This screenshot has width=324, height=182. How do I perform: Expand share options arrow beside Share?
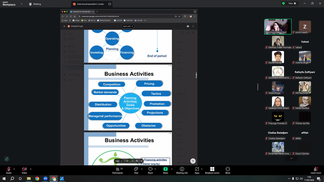(x=172, y=169)
